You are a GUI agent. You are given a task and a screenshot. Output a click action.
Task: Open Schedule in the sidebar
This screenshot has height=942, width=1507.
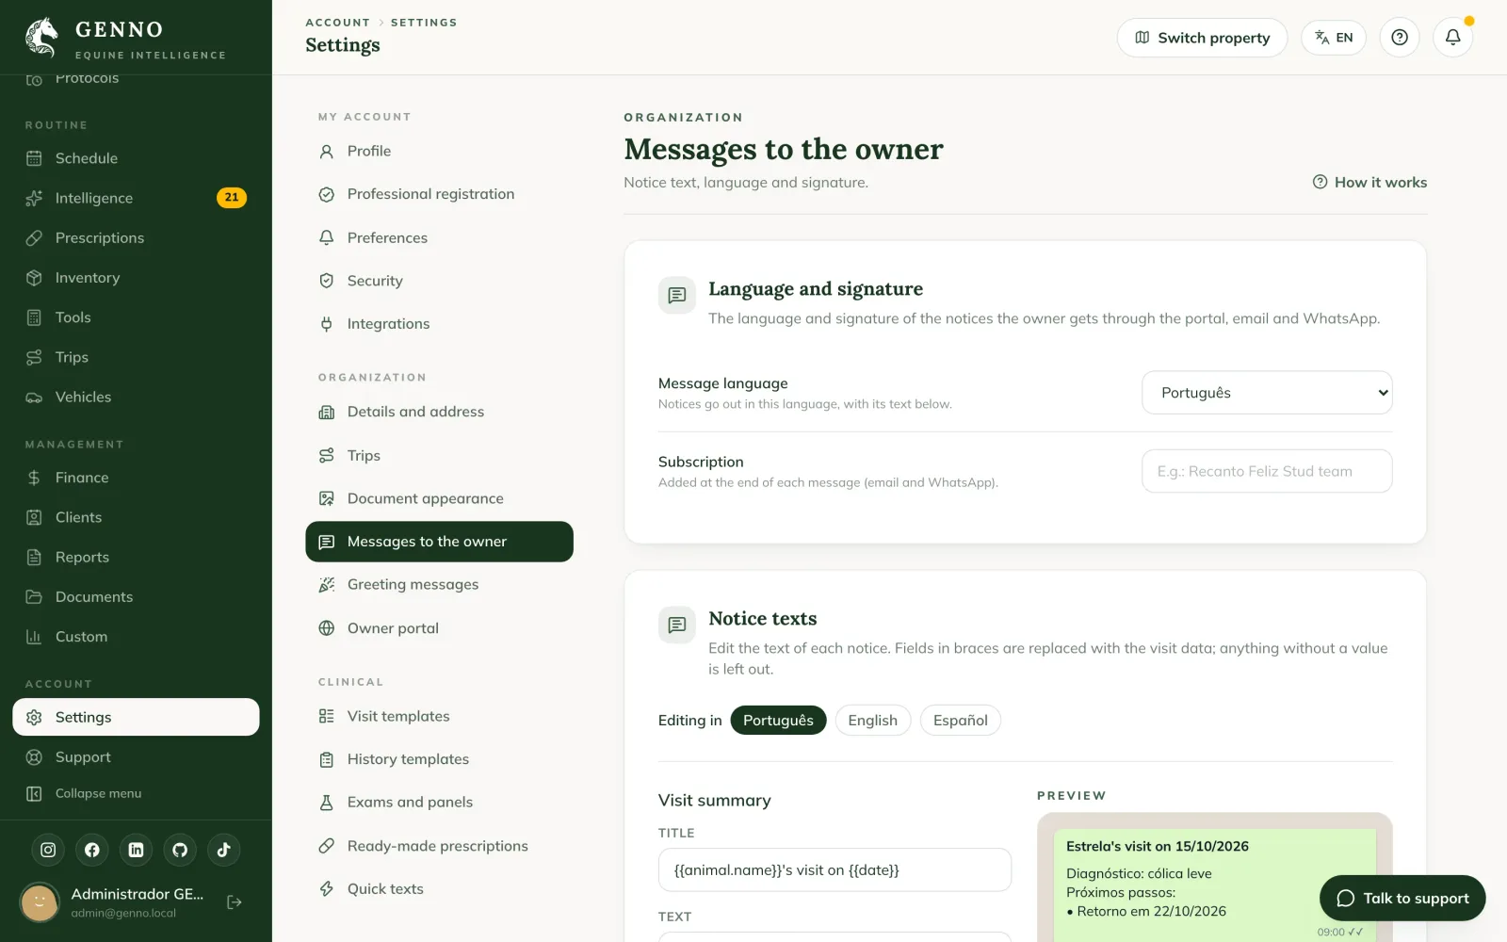coord(136,158)
